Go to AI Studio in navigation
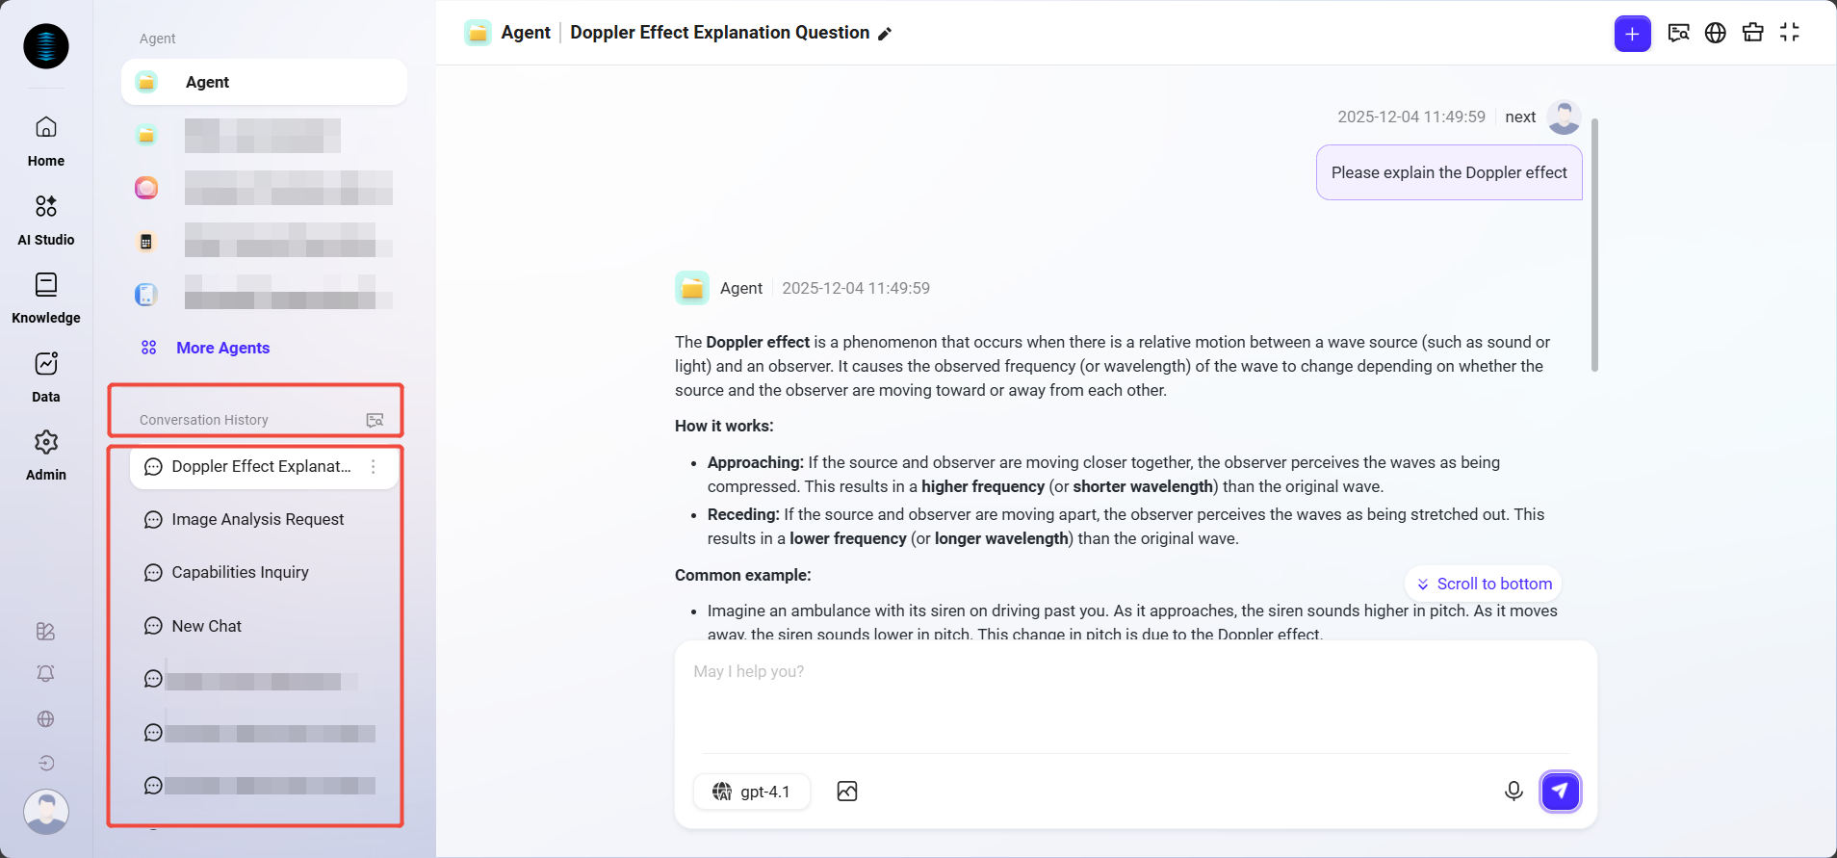 [x=46, y=219]
